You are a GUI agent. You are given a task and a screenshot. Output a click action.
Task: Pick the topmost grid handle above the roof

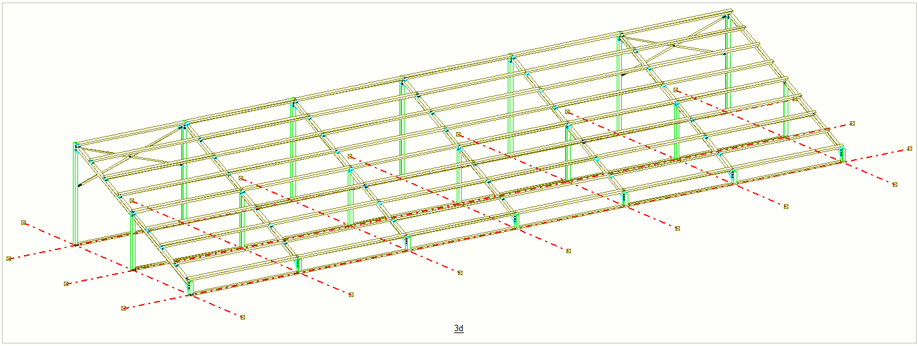pyautogui.click(x=675, y=90)
